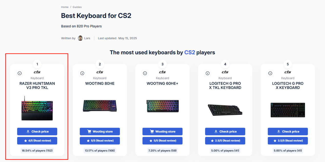
Task: Read the 4/5 review of Razer Huntsman
Action: point(37,141)
